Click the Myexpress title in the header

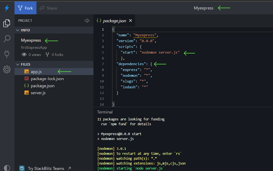coord(203,8)
